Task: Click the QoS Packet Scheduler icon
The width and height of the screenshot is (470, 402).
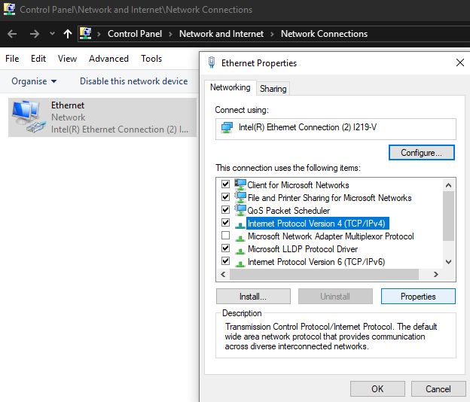Action: tap(240, 211)
